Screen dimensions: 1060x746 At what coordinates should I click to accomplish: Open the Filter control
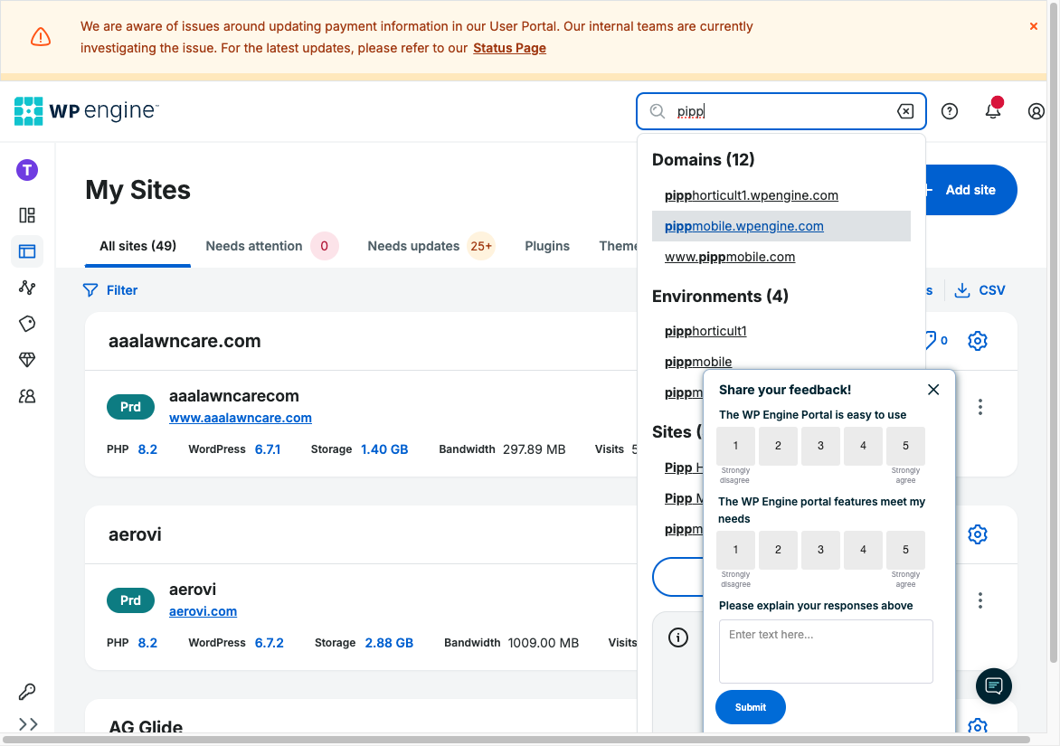[110, 290]
